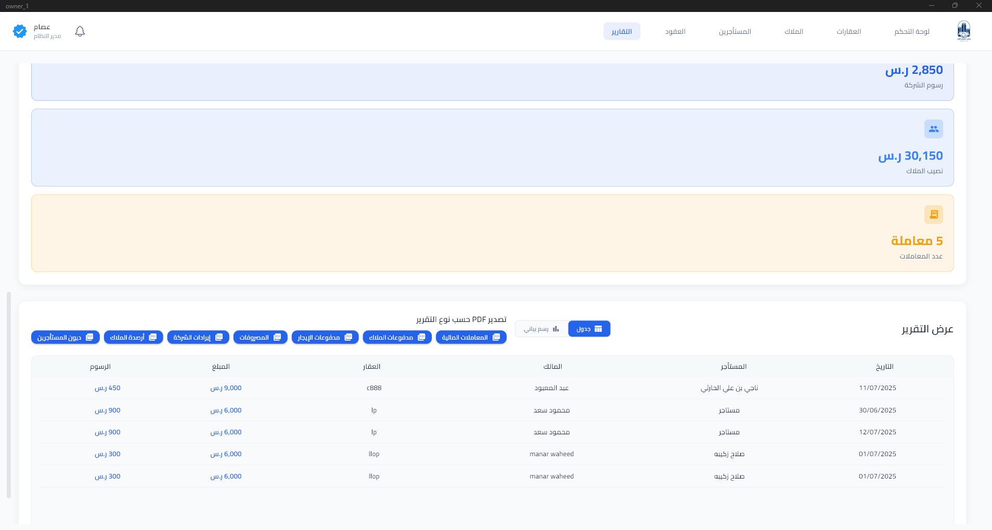Click fee 450 ر.س cell
The image size is (992, 530).
click(108, 388)
